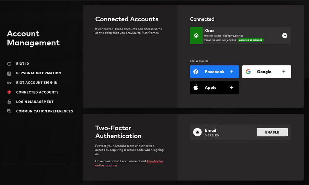Connect Google account for sign-in
The image size is (309, 185).
click(266, 72)
